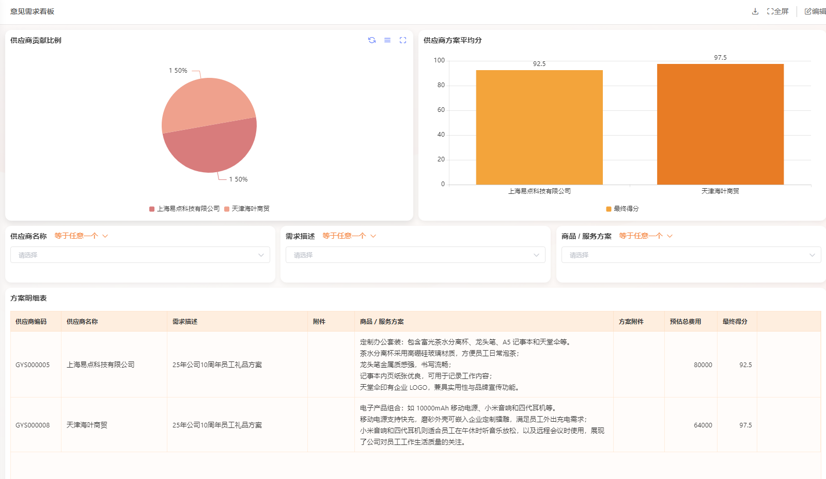Screen dimensions: 826x479
Task: Click the 最终得分 column header
Action: [x=735, y=322]
